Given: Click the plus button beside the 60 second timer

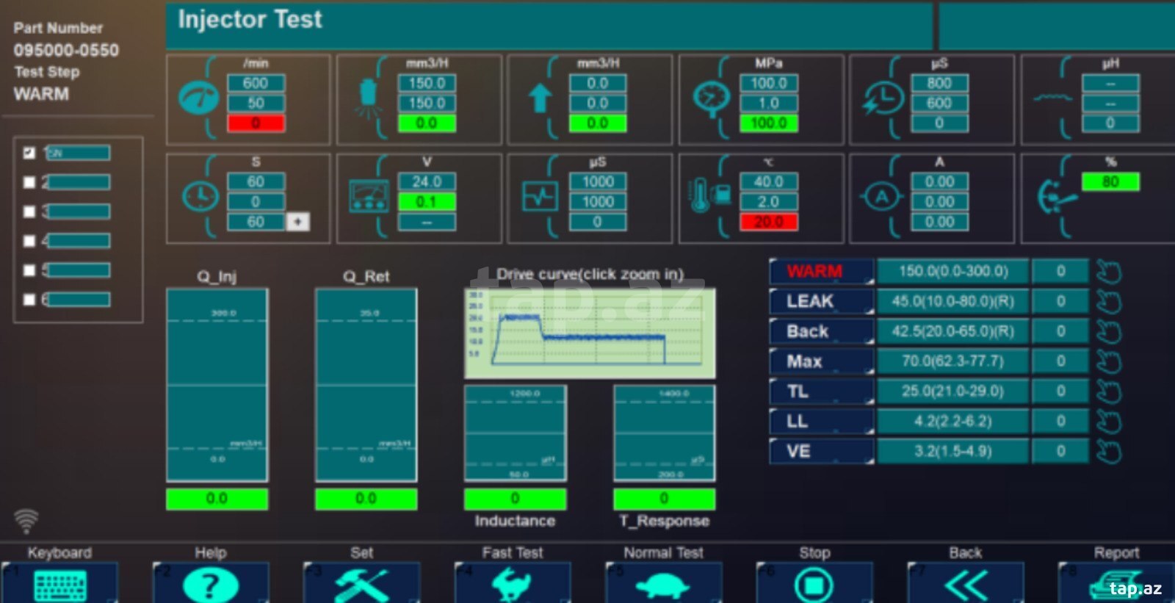Looking at the screenshot, I should pyautogui.click(x=297, y=221).
